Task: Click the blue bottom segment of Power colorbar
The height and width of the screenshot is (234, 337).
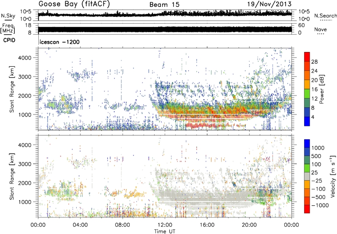Action: click(307, 121)
